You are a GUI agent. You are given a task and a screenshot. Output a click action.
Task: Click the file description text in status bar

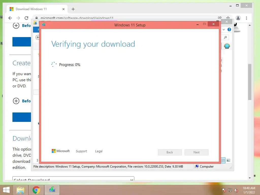[102, 167]
